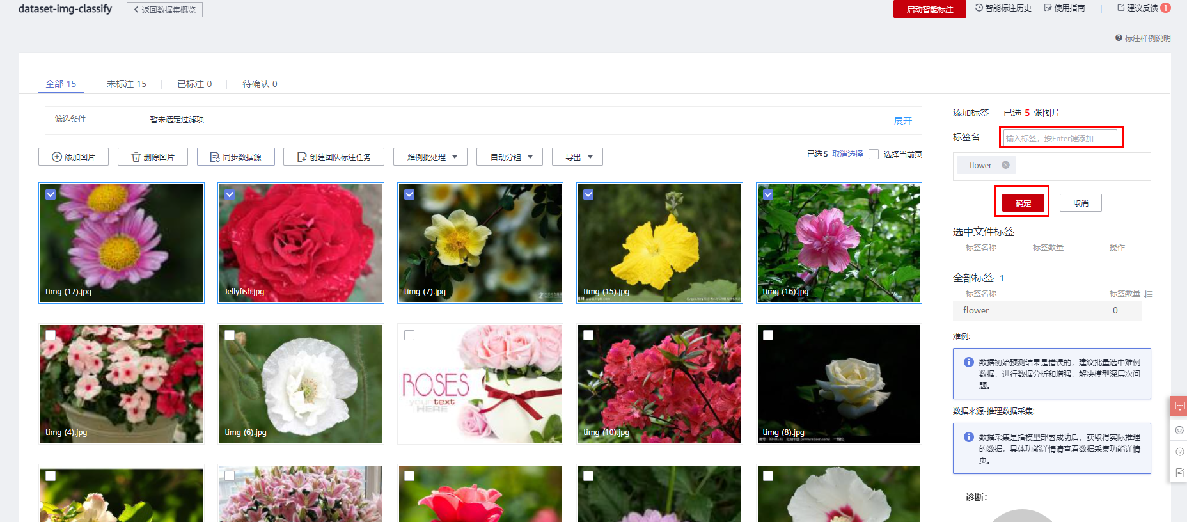
Task: Open the 自动分组 dropdown
Action: 510,157
